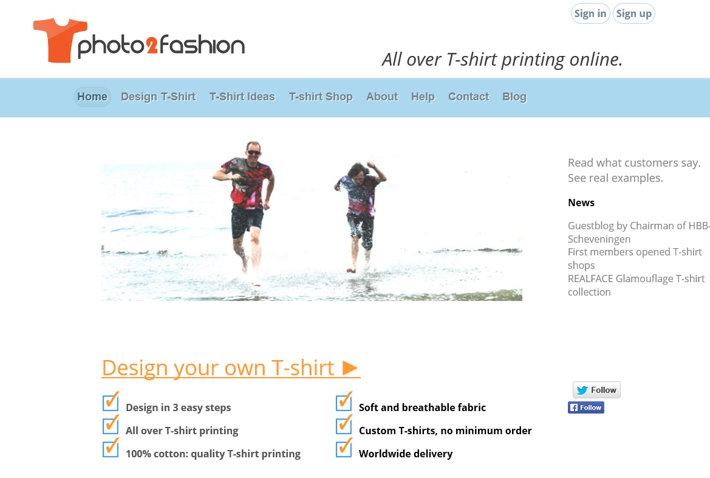Open REALFACE Glamouflage T-shirt collection news

[x=636, y=285]
